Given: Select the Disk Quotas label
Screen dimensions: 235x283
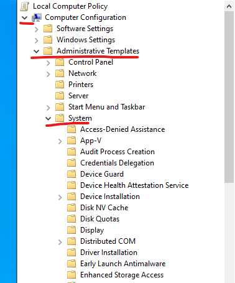Looking at the screenshot, I should 100,219.
